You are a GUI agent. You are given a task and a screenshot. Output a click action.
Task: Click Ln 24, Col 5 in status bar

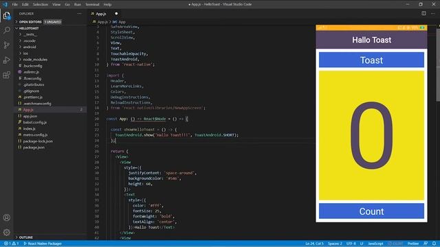315,244
